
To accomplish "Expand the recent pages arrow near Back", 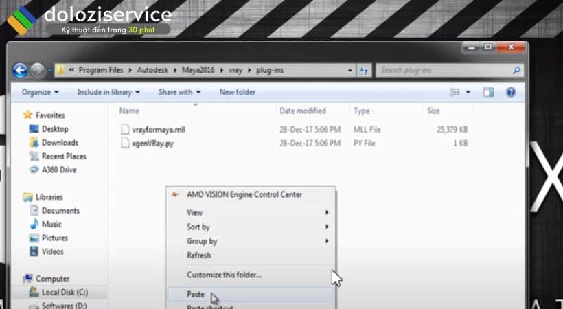I will coord(49,71).
